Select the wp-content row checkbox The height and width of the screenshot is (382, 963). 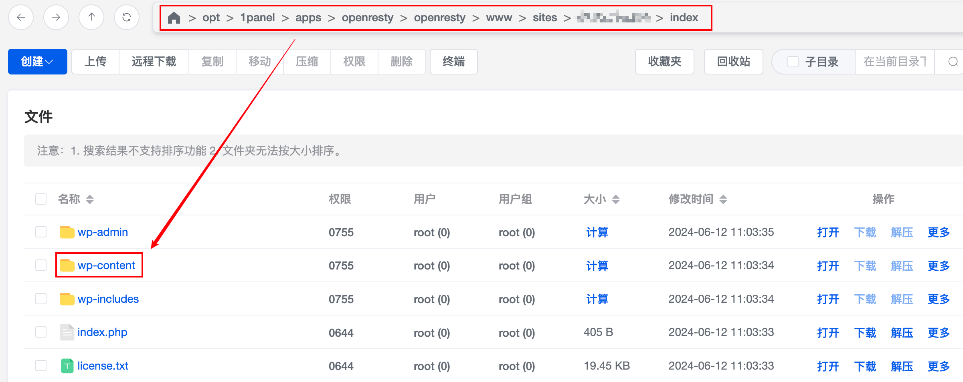pyautogui.click(x=41, y=265)
